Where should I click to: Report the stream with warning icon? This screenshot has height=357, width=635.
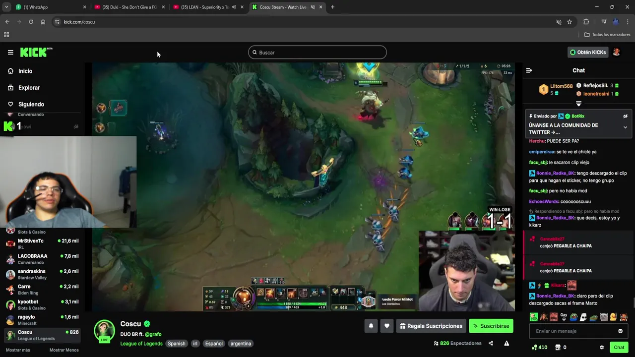507,343
